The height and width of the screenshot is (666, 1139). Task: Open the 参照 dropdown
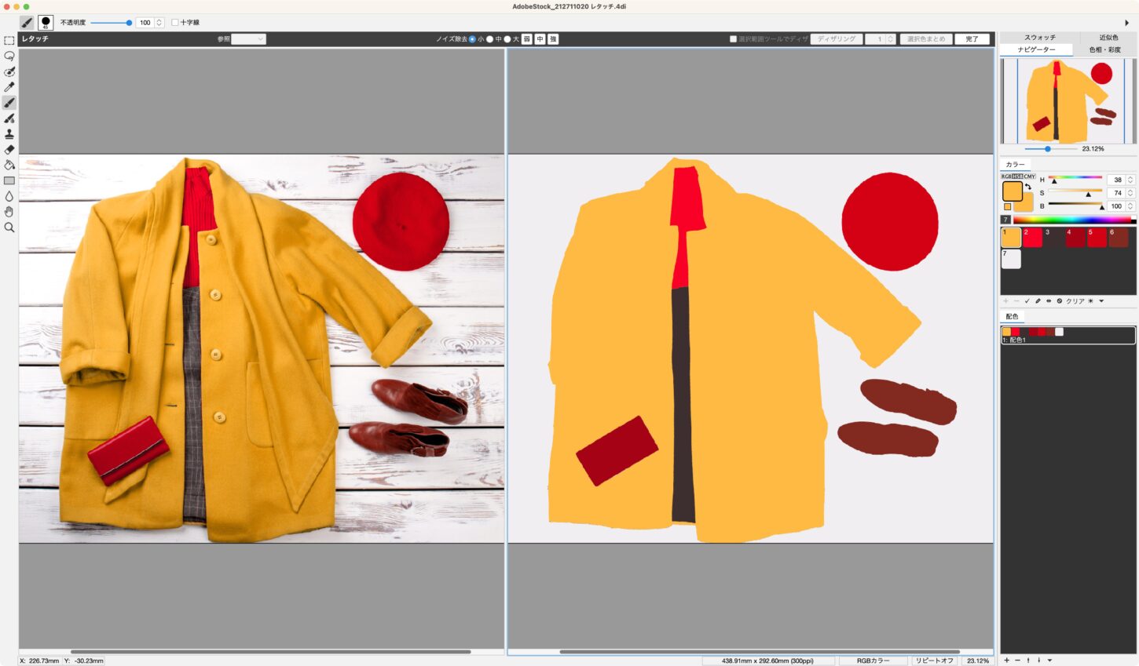248,39
